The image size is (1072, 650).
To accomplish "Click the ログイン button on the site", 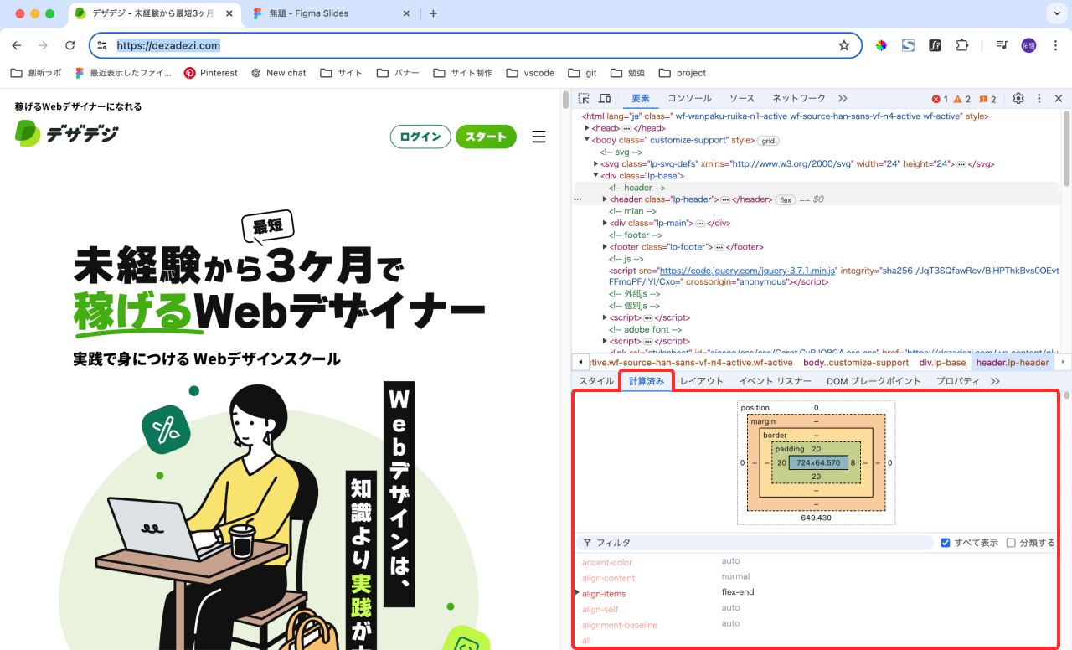I will [x=420, y=137].
